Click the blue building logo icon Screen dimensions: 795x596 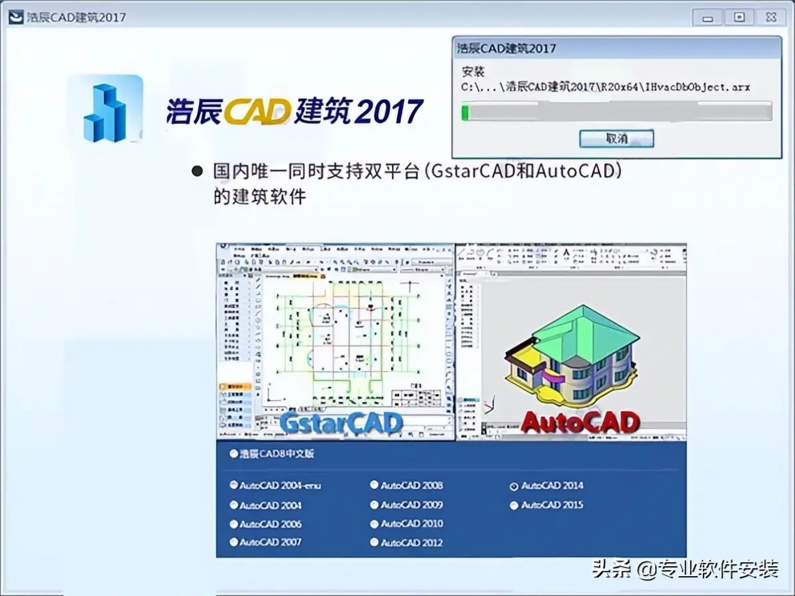(x=105, y=109)
